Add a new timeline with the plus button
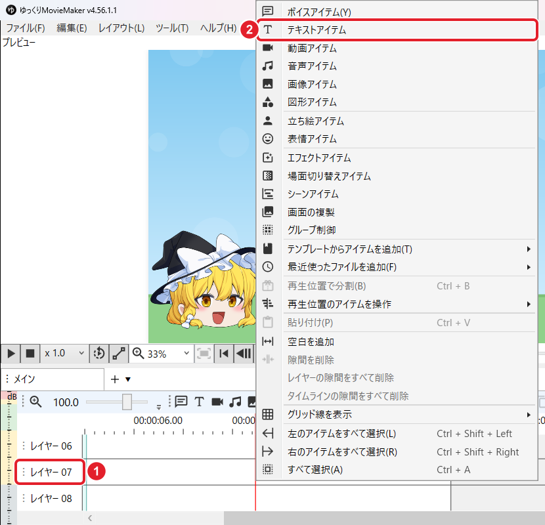 (x=115, y=379)
